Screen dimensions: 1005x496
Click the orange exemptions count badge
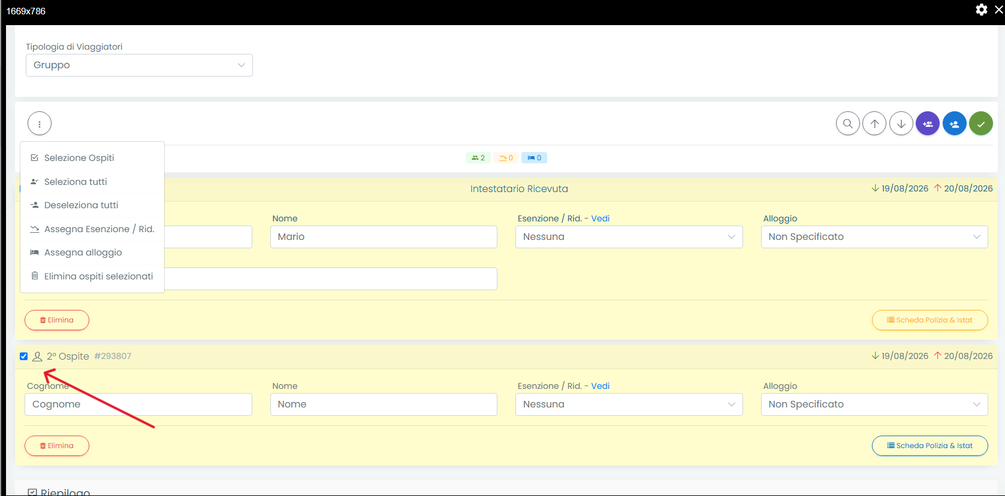tap(506, 158)
